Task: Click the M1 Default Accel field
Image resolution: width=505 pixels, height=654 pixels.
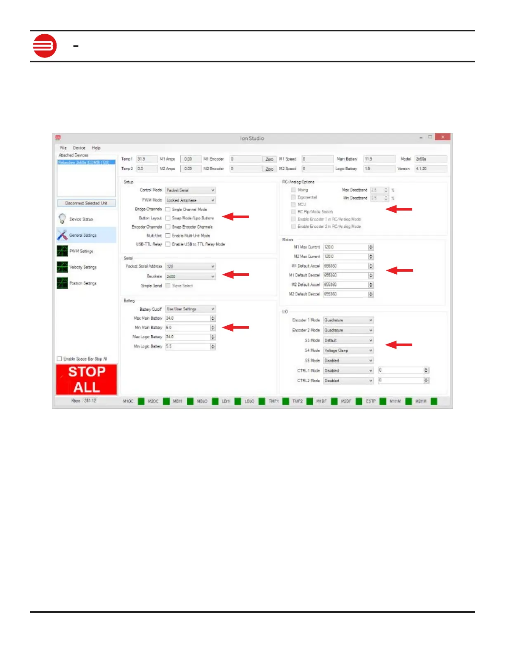Action: coord(346,266)
